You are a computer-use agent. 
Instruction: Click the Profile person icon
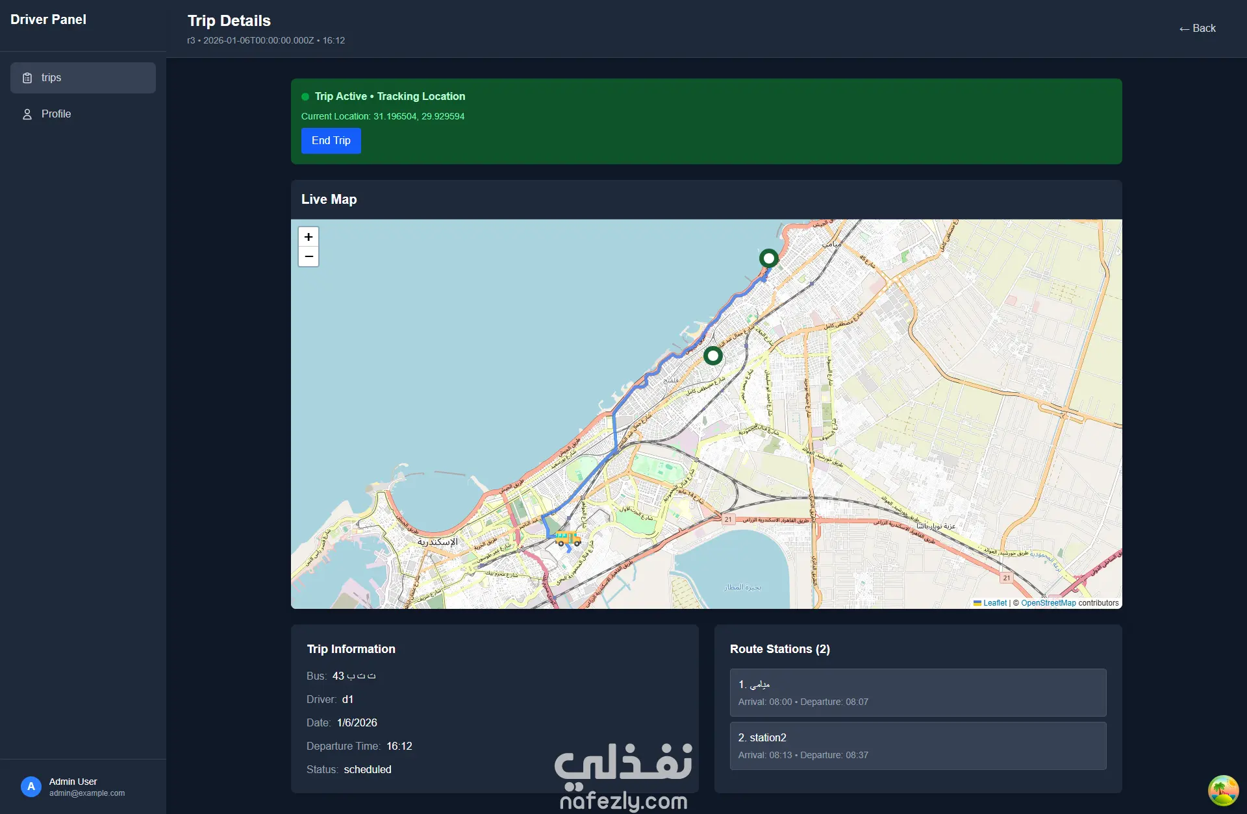[x=27, y=114]
